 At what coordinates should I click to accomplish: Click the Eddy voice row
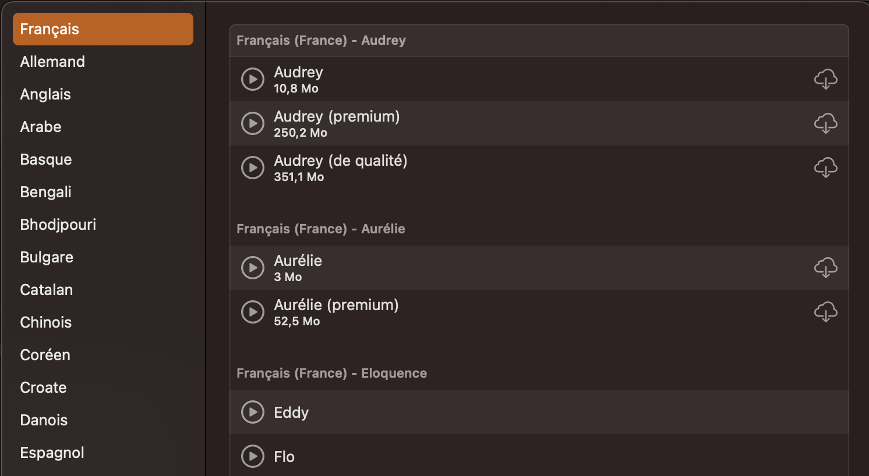click(x=524, y=412)
